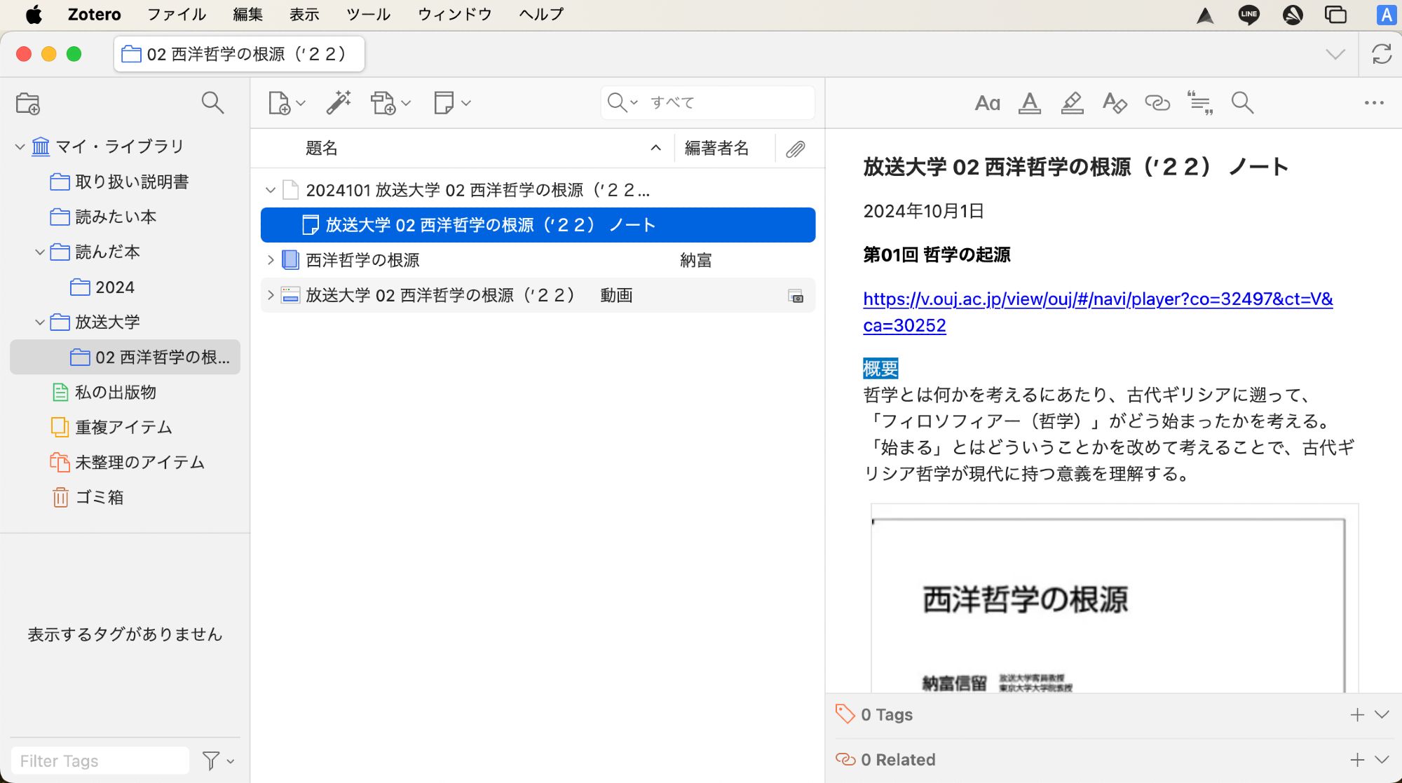Add a related item with plus button
1402x783 pixels.
click(1357, 759)
